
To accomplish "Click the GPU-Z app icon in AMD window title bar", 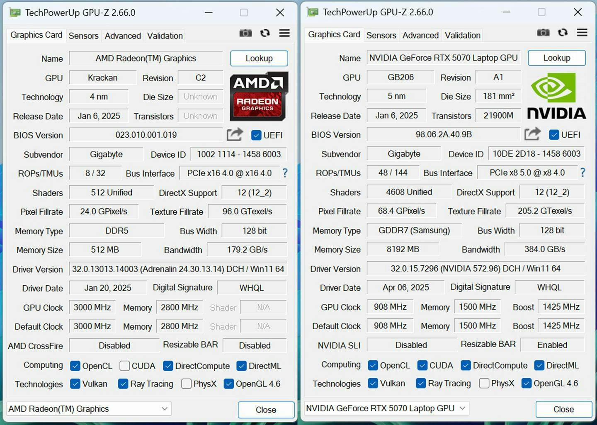I will 15,12.
